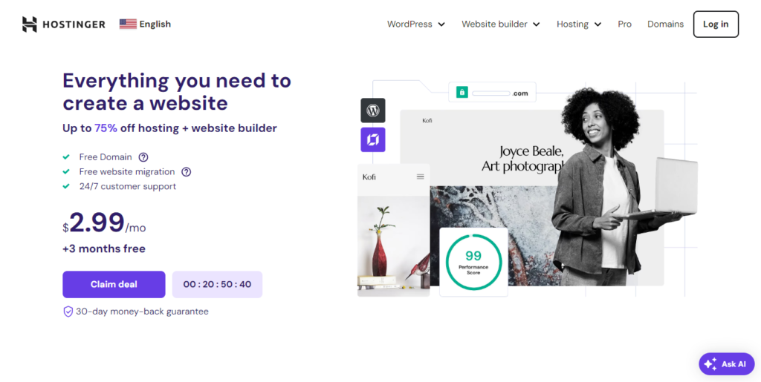Click the Free website migration text
This screenshot has width=761, height=382.
126,172
